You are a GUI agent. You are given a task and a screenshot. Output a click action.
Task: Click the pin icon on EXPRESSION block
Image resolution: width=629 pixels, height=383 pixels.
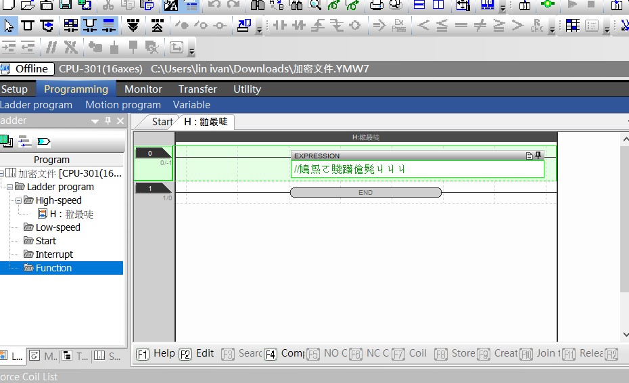click(538, 156)
